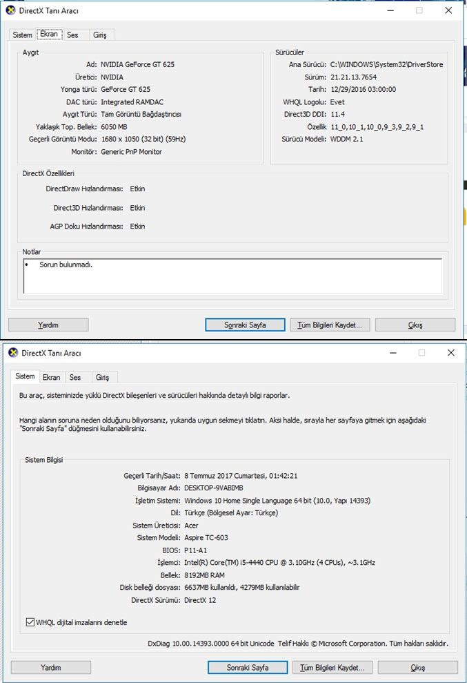The width and height of the screenshot is (467, 683).
Task: Open Giriş tab in top window
Action: (x=99, y=35)
